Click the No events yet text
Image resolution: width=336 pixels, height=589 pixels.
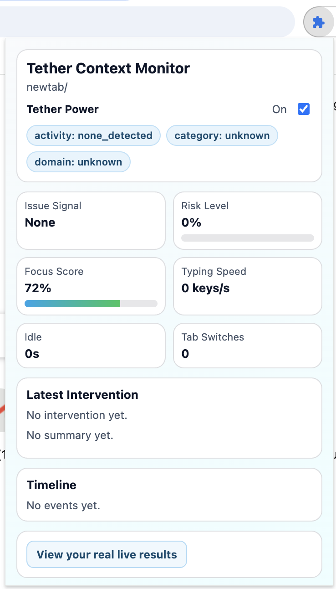[x=63, y=506]
